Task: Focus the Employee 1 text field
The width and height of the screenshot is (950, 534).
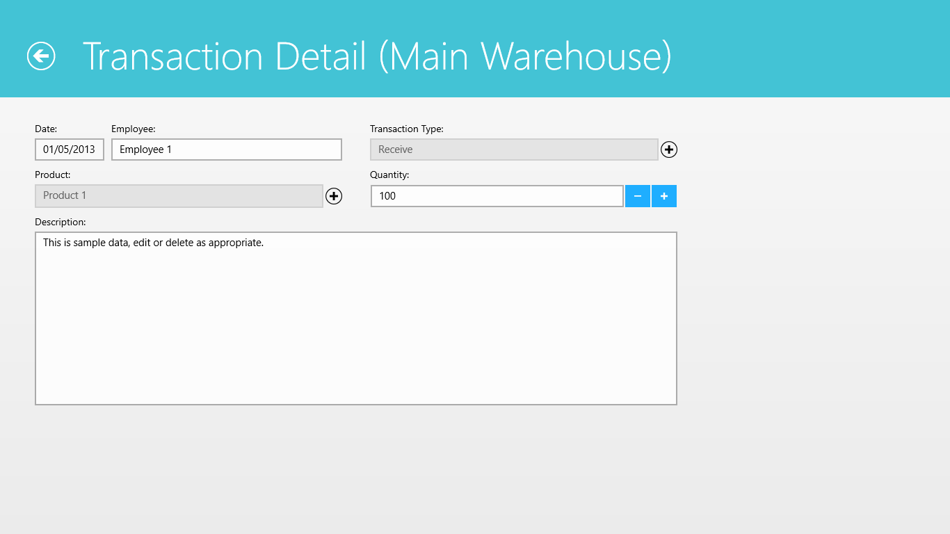Action: (x=227, y=149)
